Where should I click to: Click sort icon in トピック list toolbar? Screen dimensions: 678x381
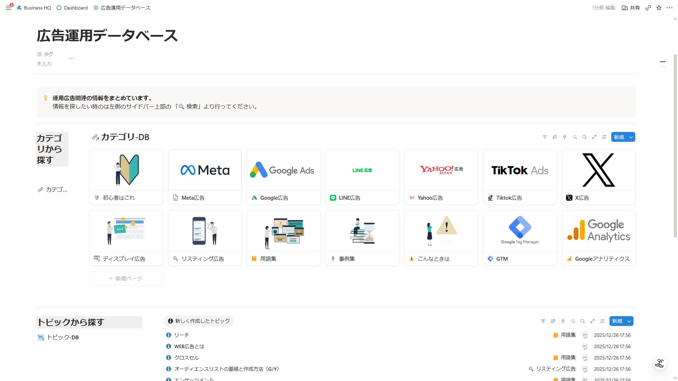point(553,321)
